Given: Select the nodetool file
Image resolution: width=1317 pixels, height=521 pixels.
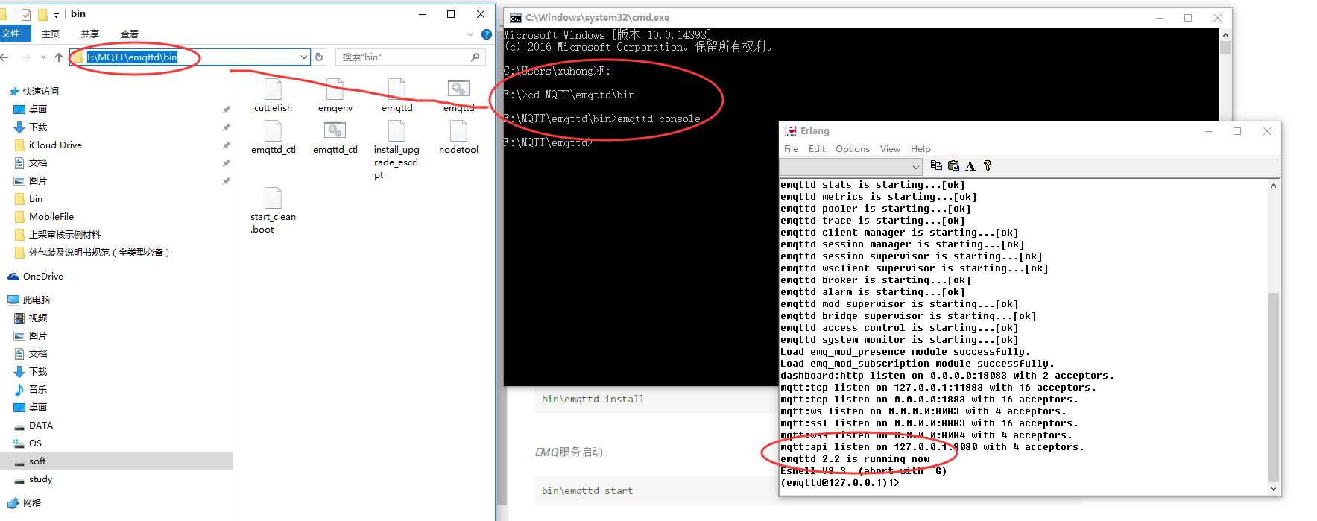Looking at the screenshot, I should pos(458,137).
